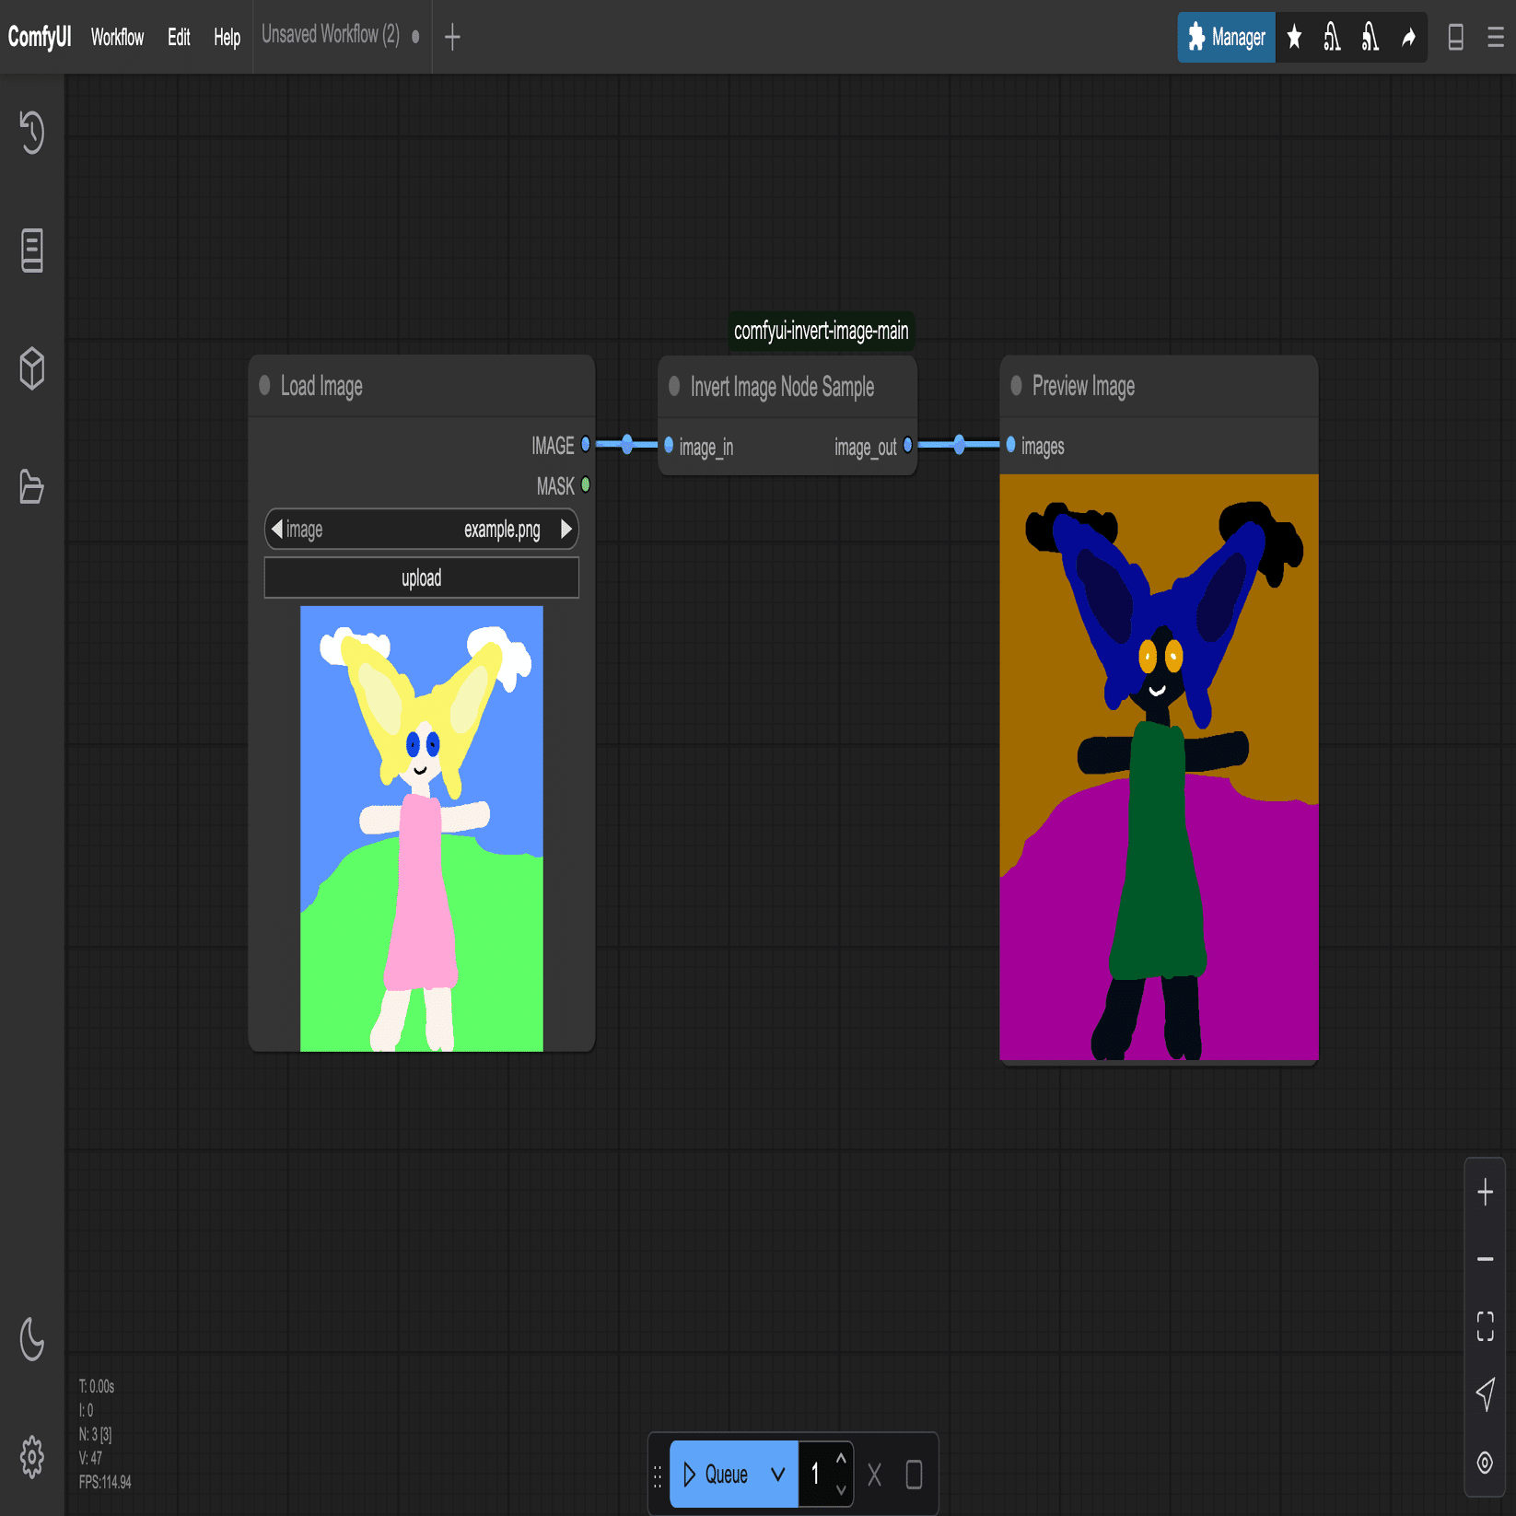Click the Manager puzzle button

click(1226, 37)
